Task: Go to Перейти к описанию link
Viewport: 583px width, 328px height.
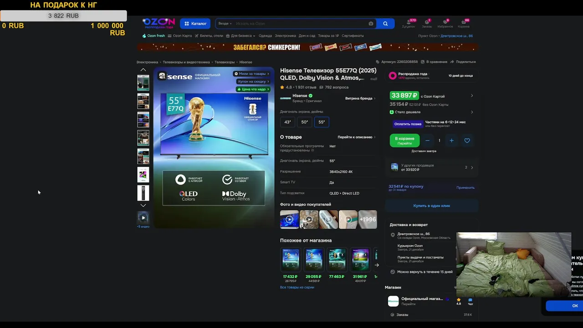Action: tap(357, 137)
